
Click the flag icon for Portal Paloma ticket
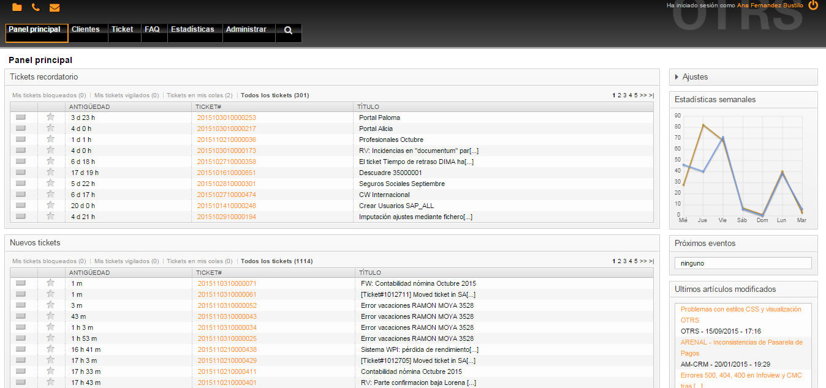[x=21, y=117]
